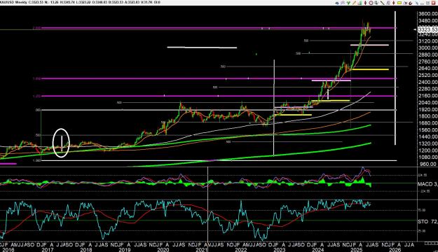
Task: Click the 3120.00 price axis label
Action: pos(427,41)
